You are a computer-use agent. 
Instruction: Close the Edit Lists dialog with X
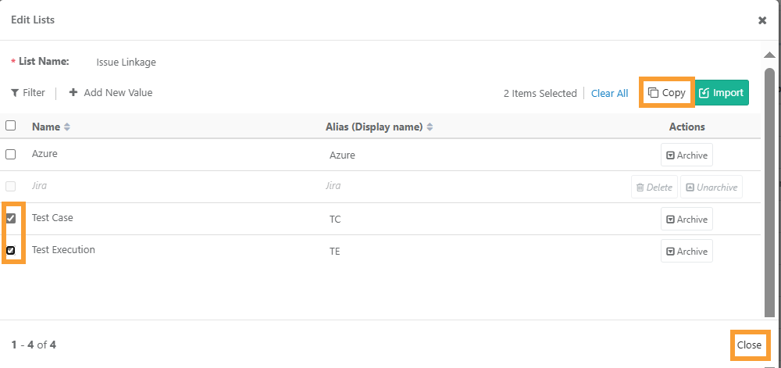pyautogui.click(x=762, y=20)
